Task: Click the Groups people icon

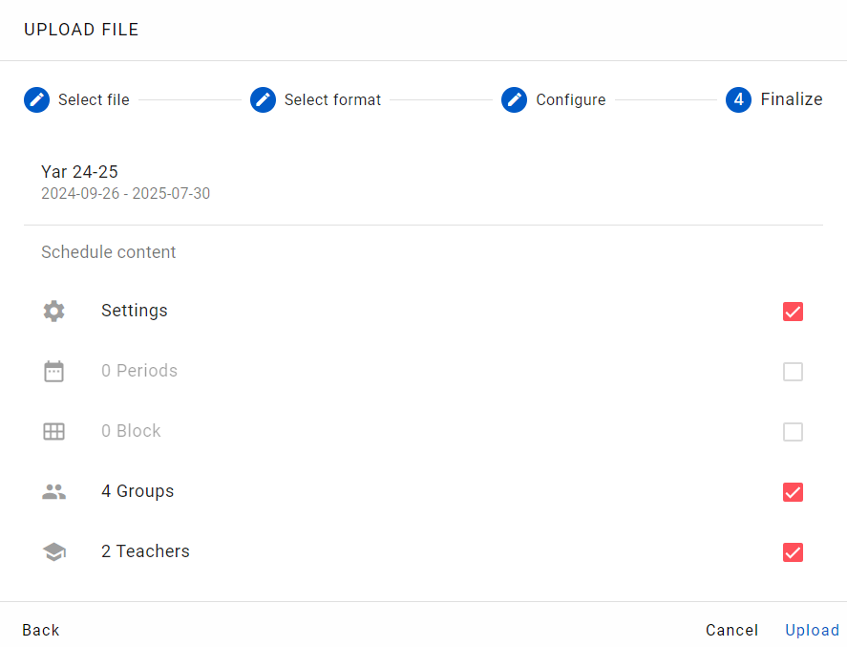Action: pos(54,492)
